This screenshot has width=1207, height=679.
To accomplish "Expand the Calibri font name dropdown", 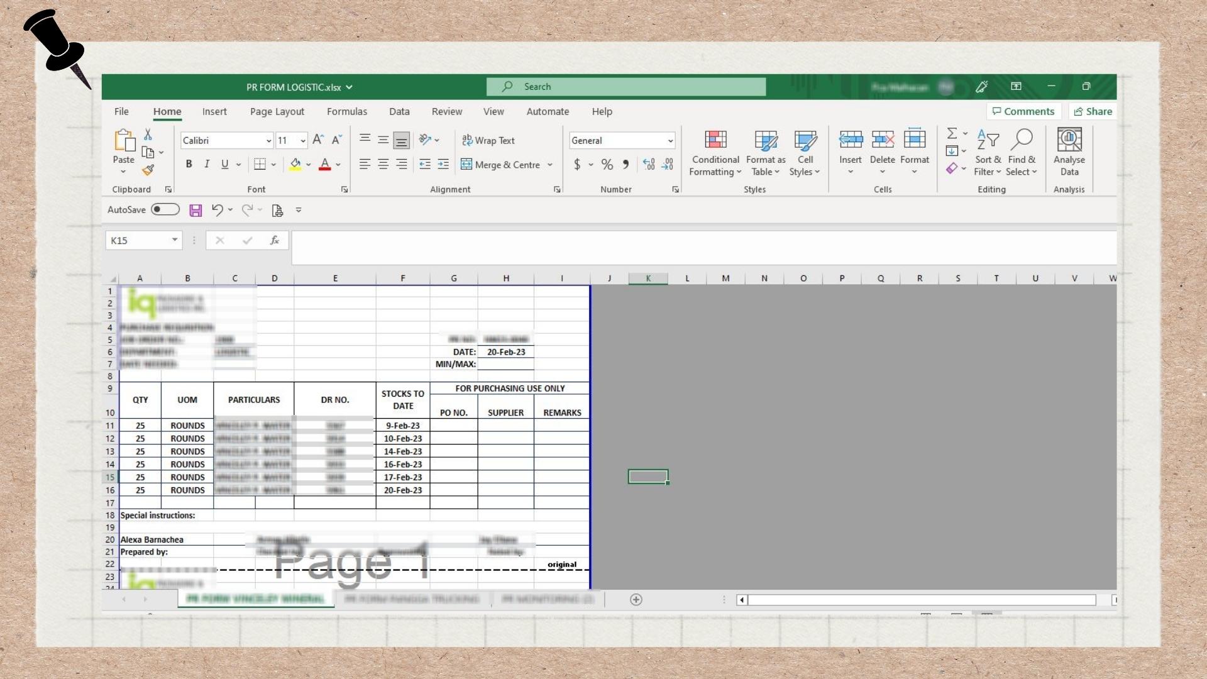I will pyautogui.click(x=268, y=141).
